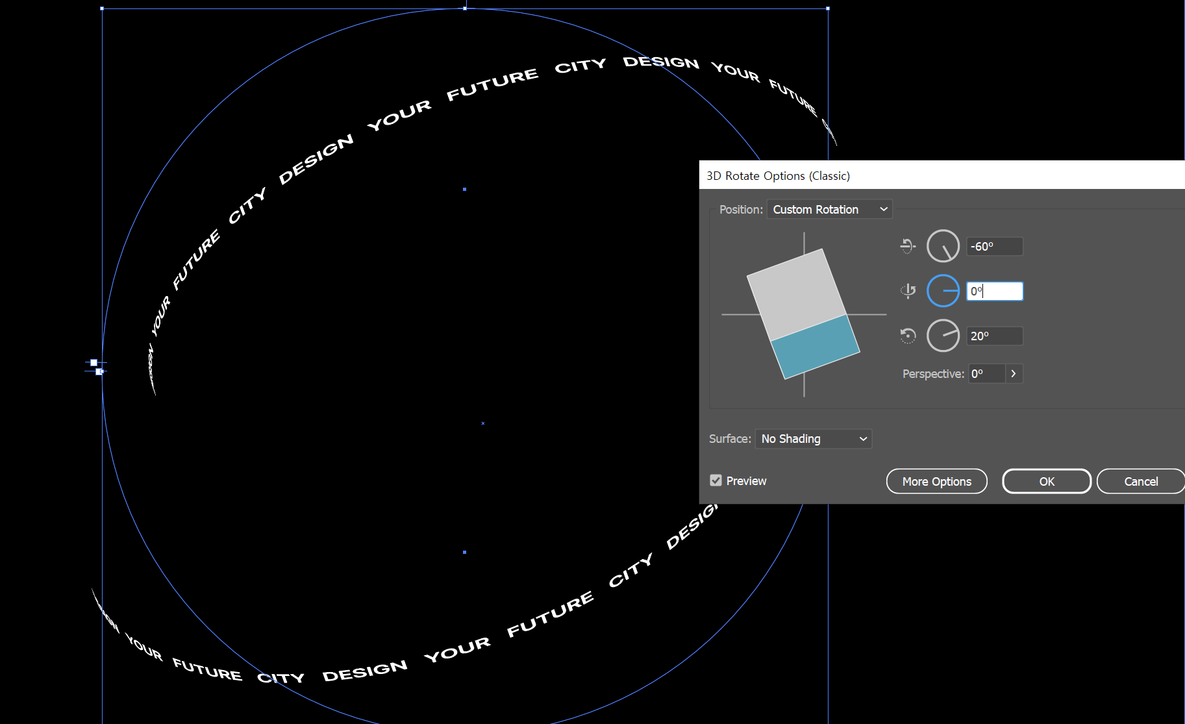Image resolution: width=1185 pixels, height=724 pixels.
Task: Click the top-right bounding box handle
Action: (x=828, y=8)
